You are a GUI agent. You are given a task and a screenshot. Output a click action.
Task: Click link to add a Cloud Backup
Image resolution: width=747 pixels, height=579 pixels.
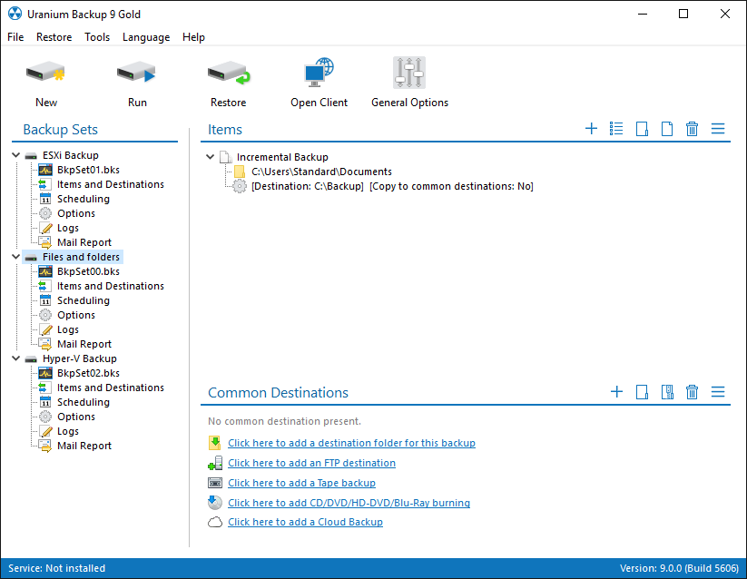pos(305,522)
